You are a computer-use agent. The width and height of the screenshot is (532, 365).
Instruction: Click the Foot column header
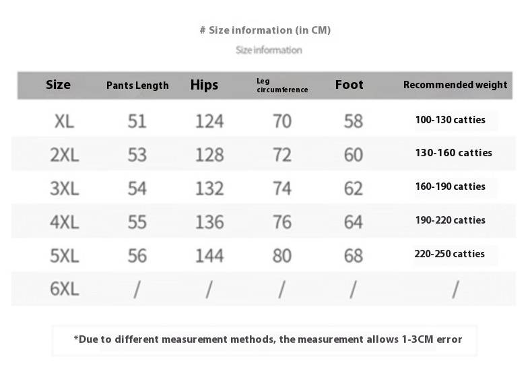349,84
